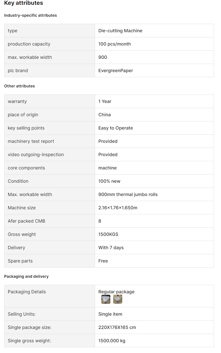Click the 2.16×1.76×1.650m machine size value
This screenshot has width=221, height=353.
point(118,208)
